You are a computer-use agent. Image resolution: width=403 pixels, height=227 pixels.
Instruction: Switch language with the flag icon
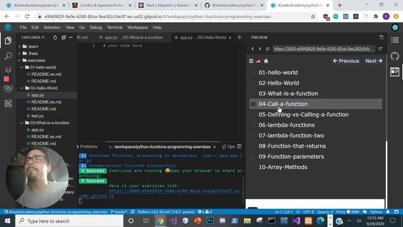[x=258, y=61]
